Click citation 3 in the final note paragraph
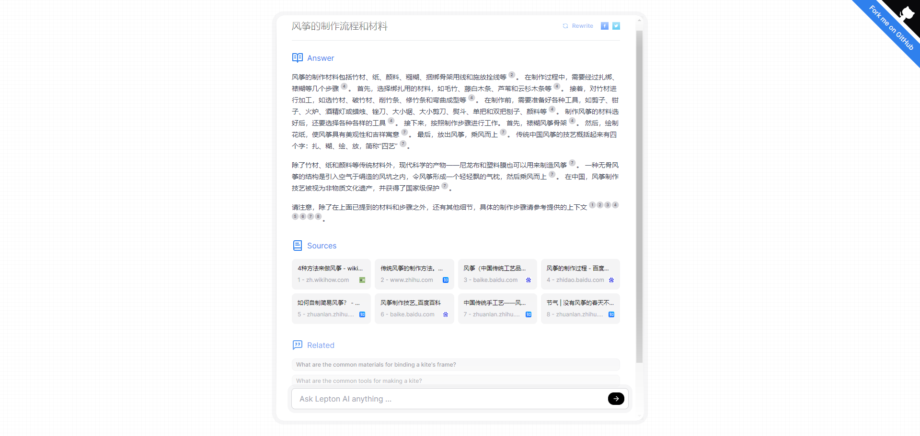This screenshot has width=920, height=436. tap(608, 205)
